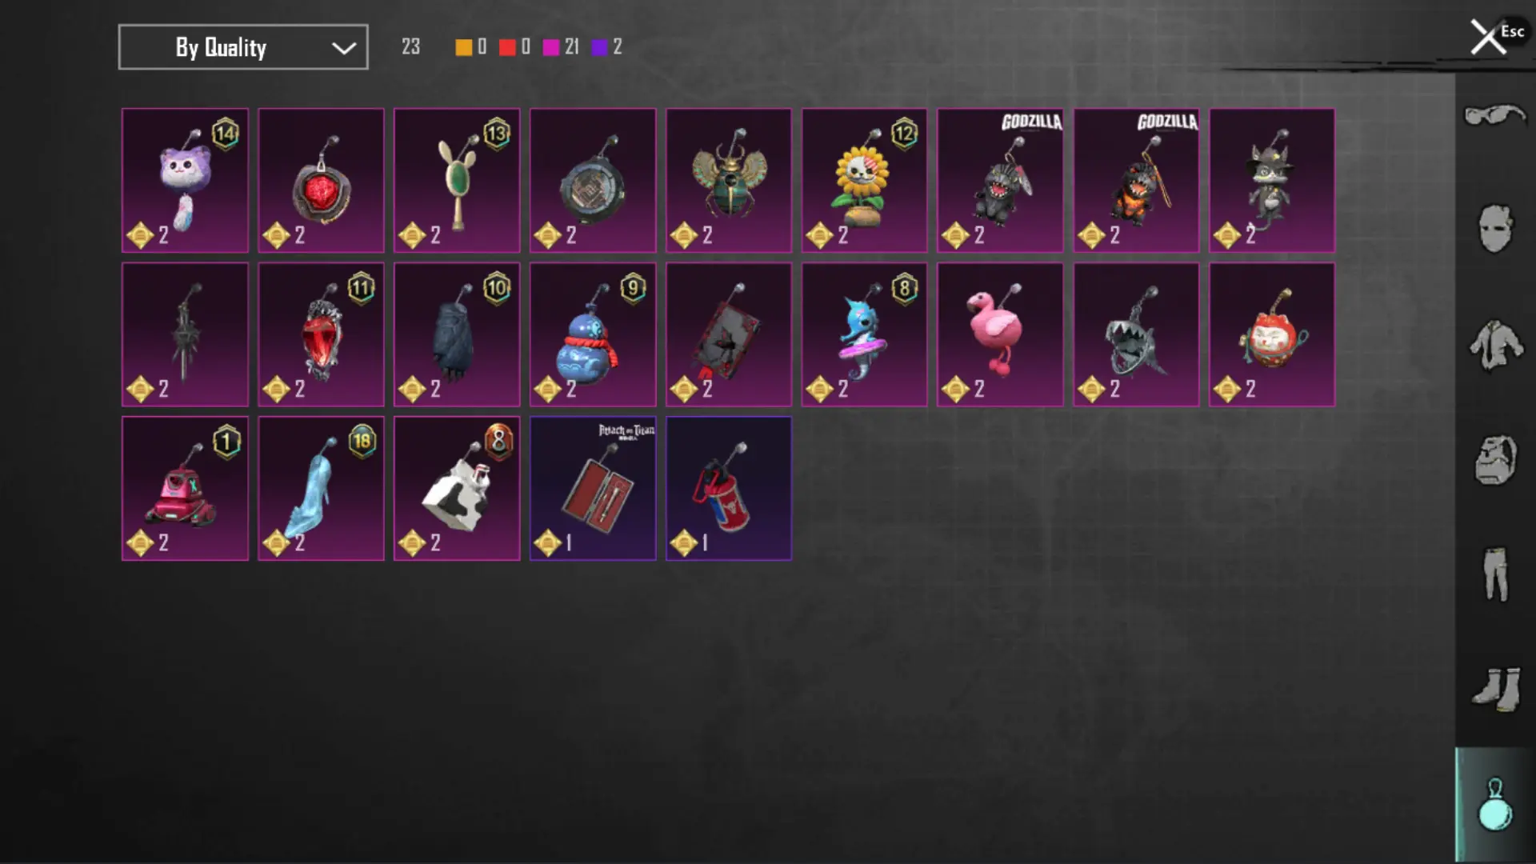Viewport: 1536px width, 864px height.
Task: Open the glasses category in sidebar
Action: [x=1495, y=116]
